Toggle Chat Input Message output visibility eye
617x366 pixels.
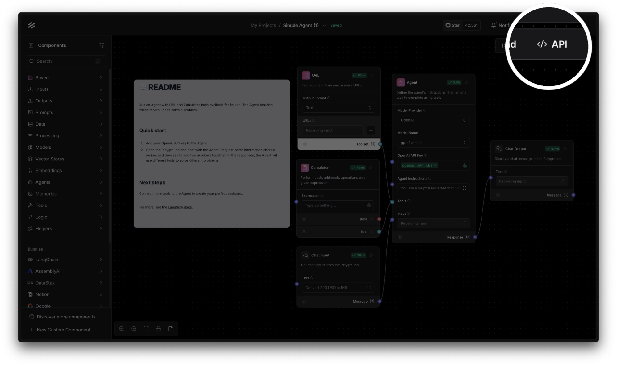pos(304,302)
